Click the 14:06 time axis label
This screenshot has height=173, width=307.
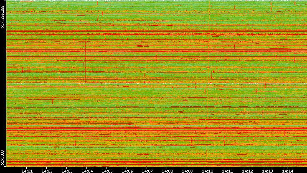tap(127, 171)
